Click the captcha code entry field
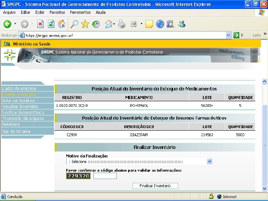Image resolution: width=268 pixels, height=201 pixels. click(105, 176)
